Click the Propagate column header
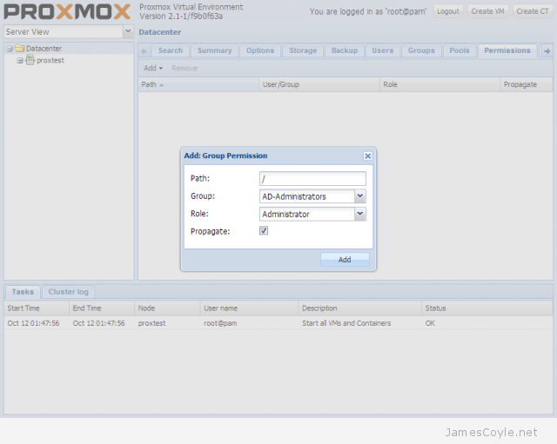The width and height of the screenshot is (557, 444). (x=527, y=84)
